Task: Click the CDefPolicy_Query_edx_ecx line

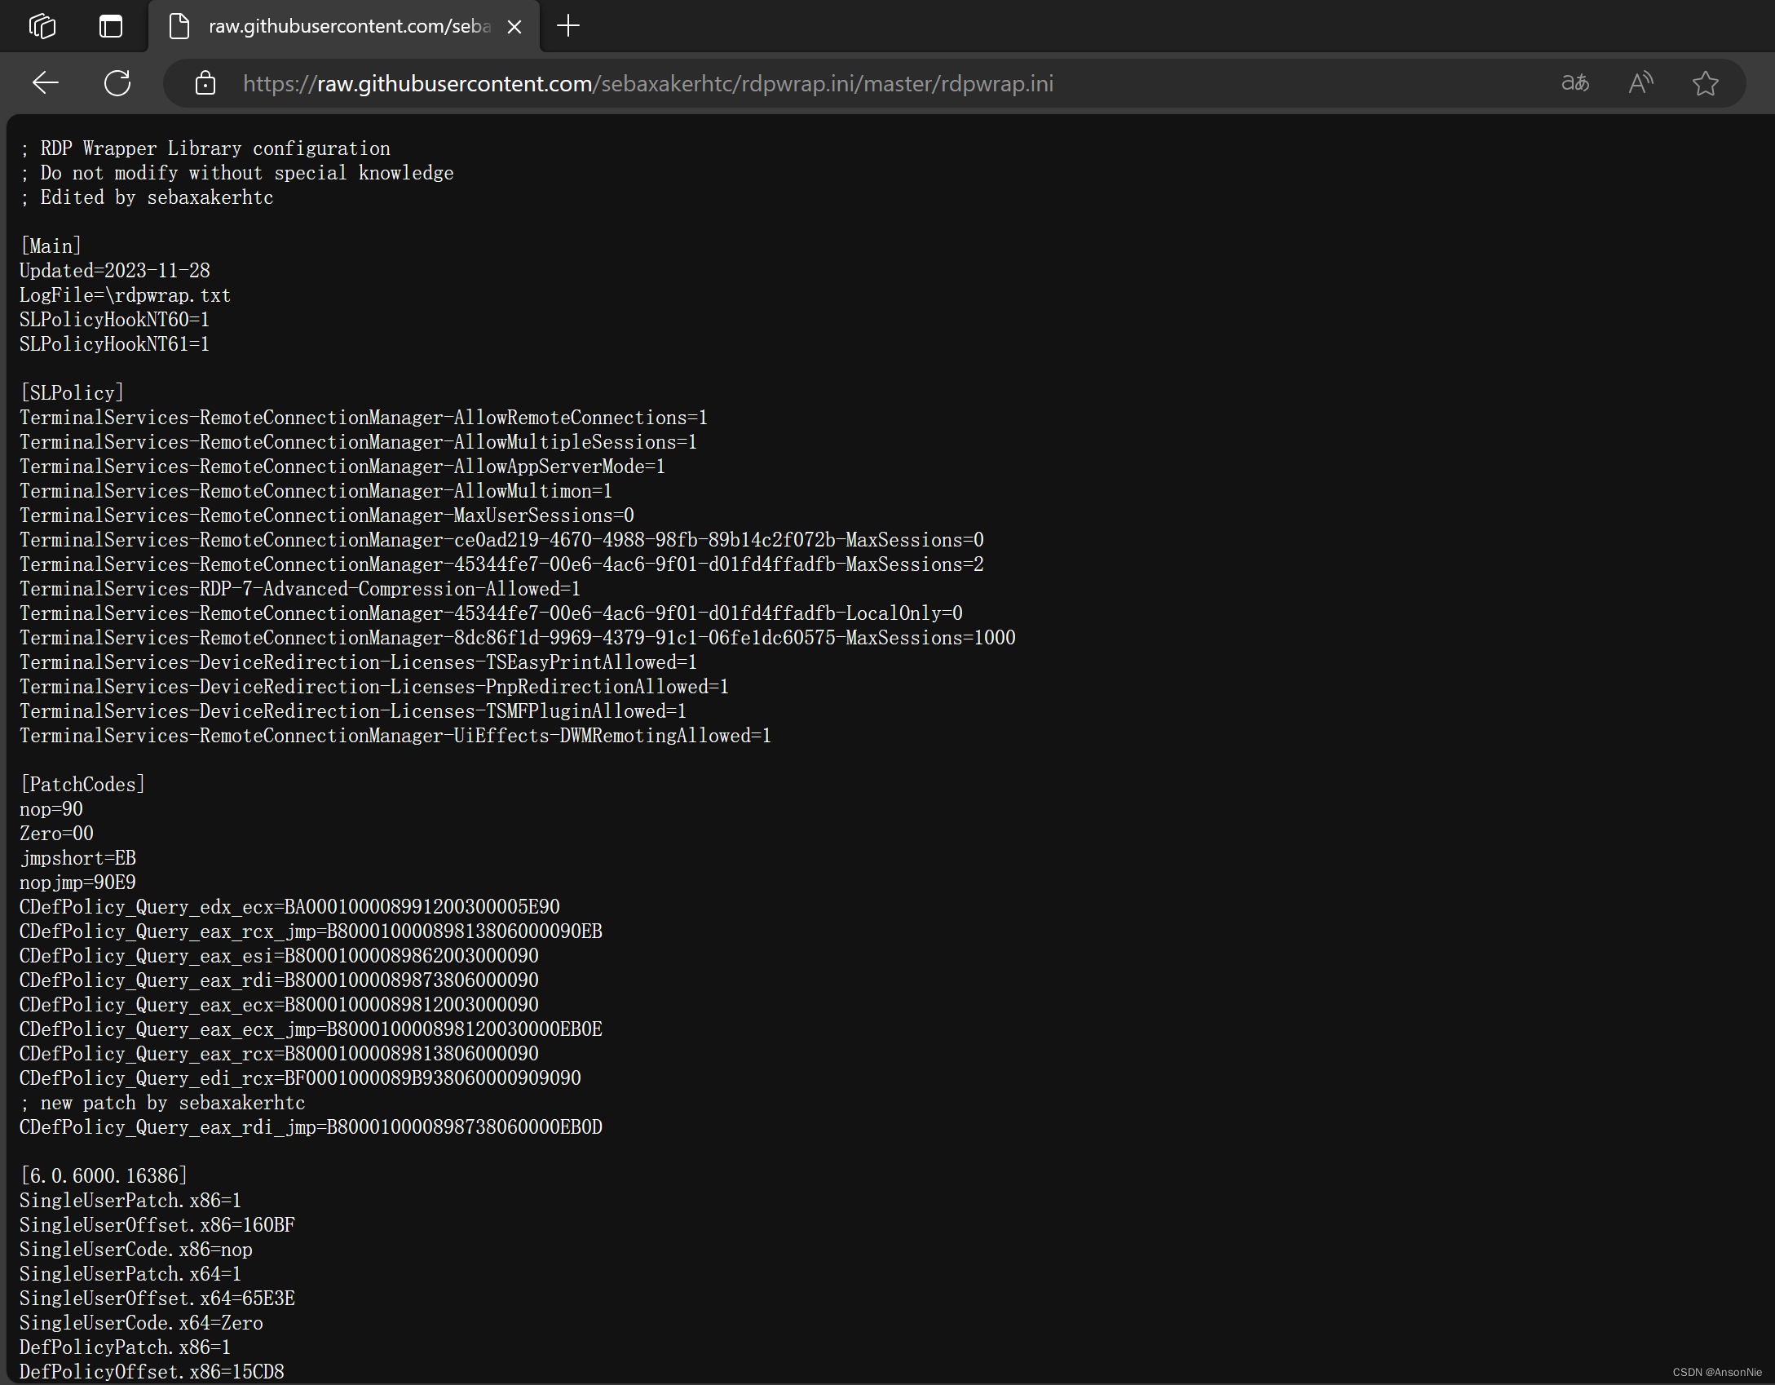Action: (290, 907)
